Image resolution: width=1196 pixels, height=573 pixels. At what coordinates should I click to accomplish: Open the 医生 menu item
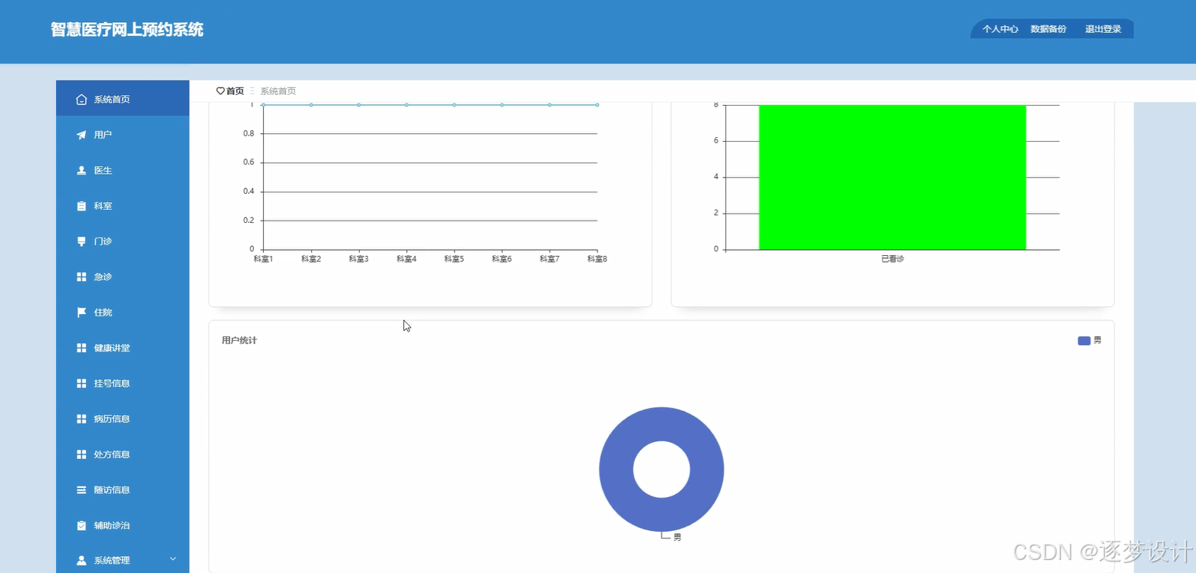123,170
